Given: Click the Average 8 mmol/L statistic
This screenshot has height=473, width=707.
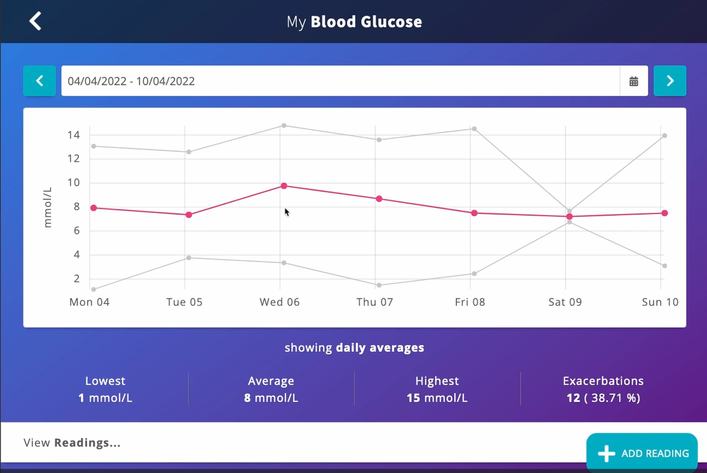Looking at the screenshot, I should [x=270, y=389].
